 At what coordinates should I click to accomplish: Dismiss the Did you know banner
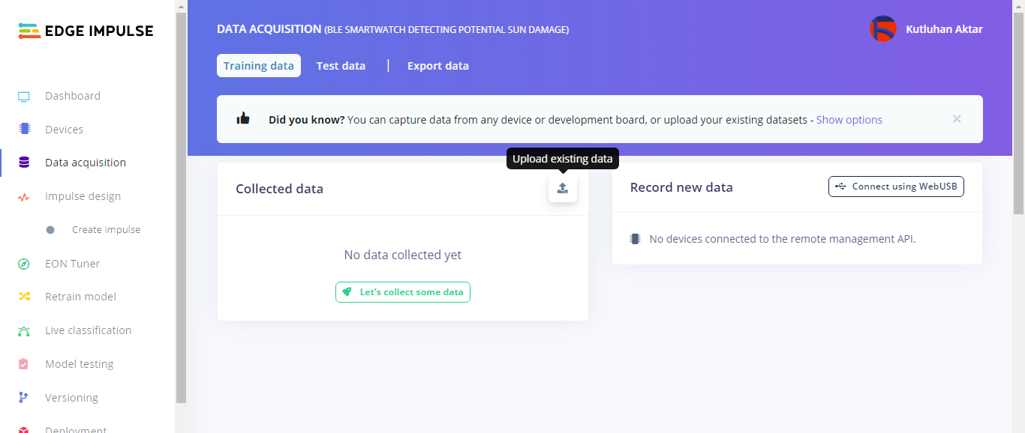click(957, 118)
